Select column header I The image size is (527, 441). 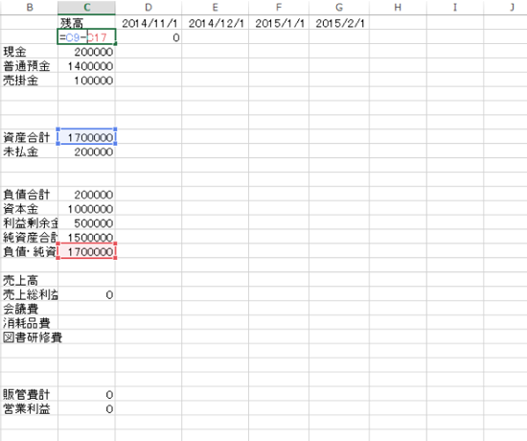[455, 7]
